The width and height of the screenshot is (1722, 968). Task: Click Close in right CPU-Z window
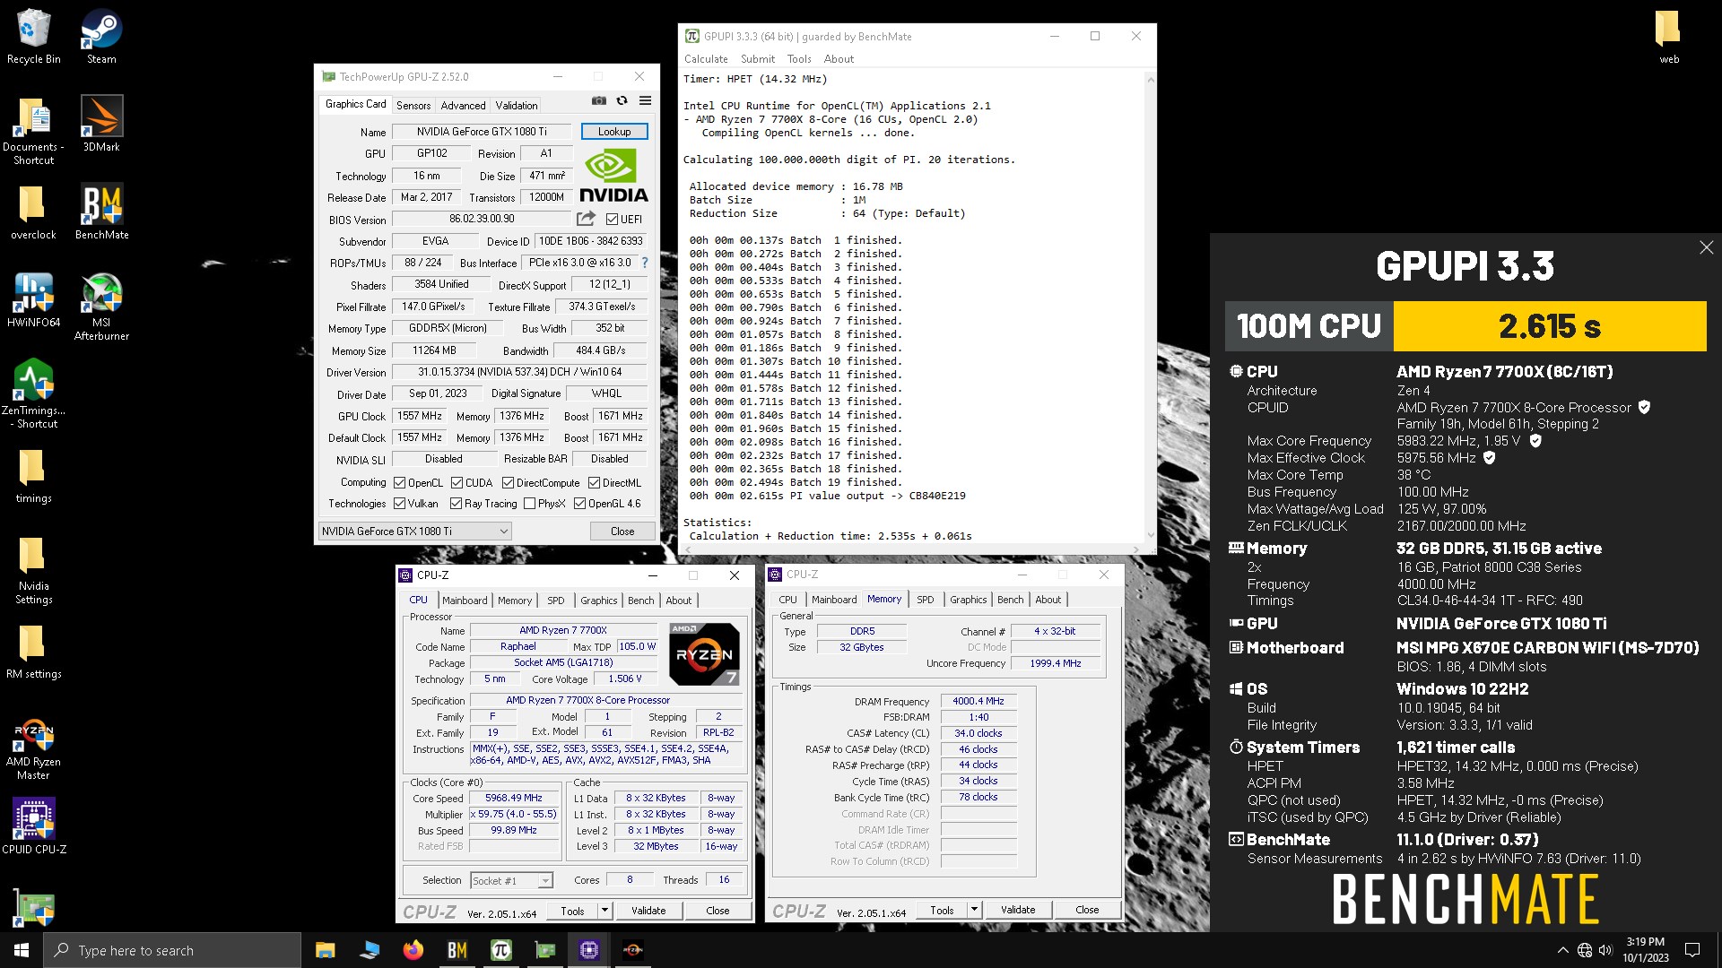pos(1087,911)
